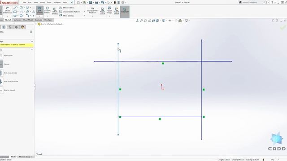Viewport: 287px width, 161px height.
Task: Collapse the Message section chevron
Action: [32, 42]
